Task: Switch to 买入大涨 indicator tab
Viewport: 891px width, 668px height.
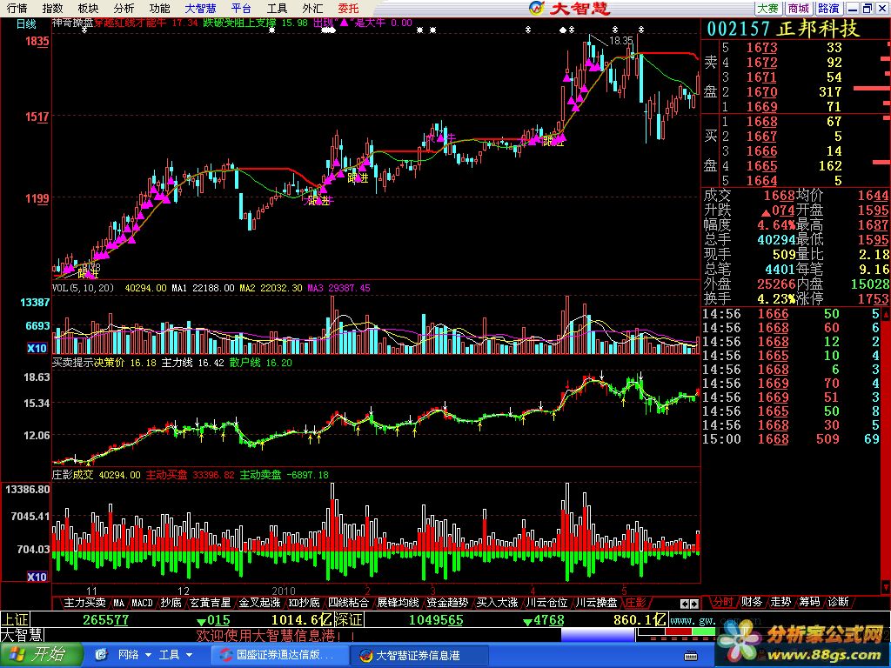Action: click(497, 602)
